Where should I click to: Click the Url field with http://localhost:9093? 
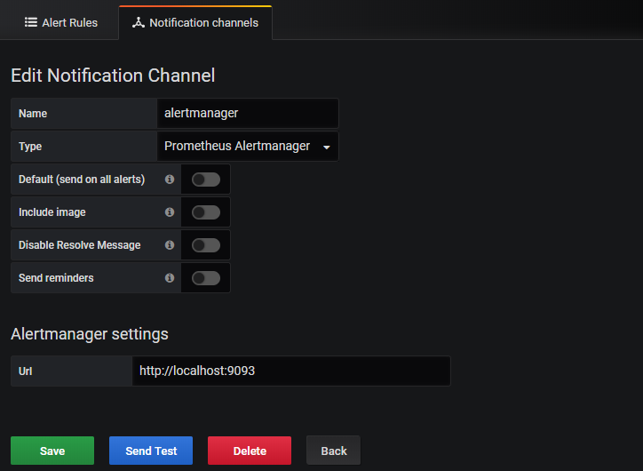click(x=291, y=371)
